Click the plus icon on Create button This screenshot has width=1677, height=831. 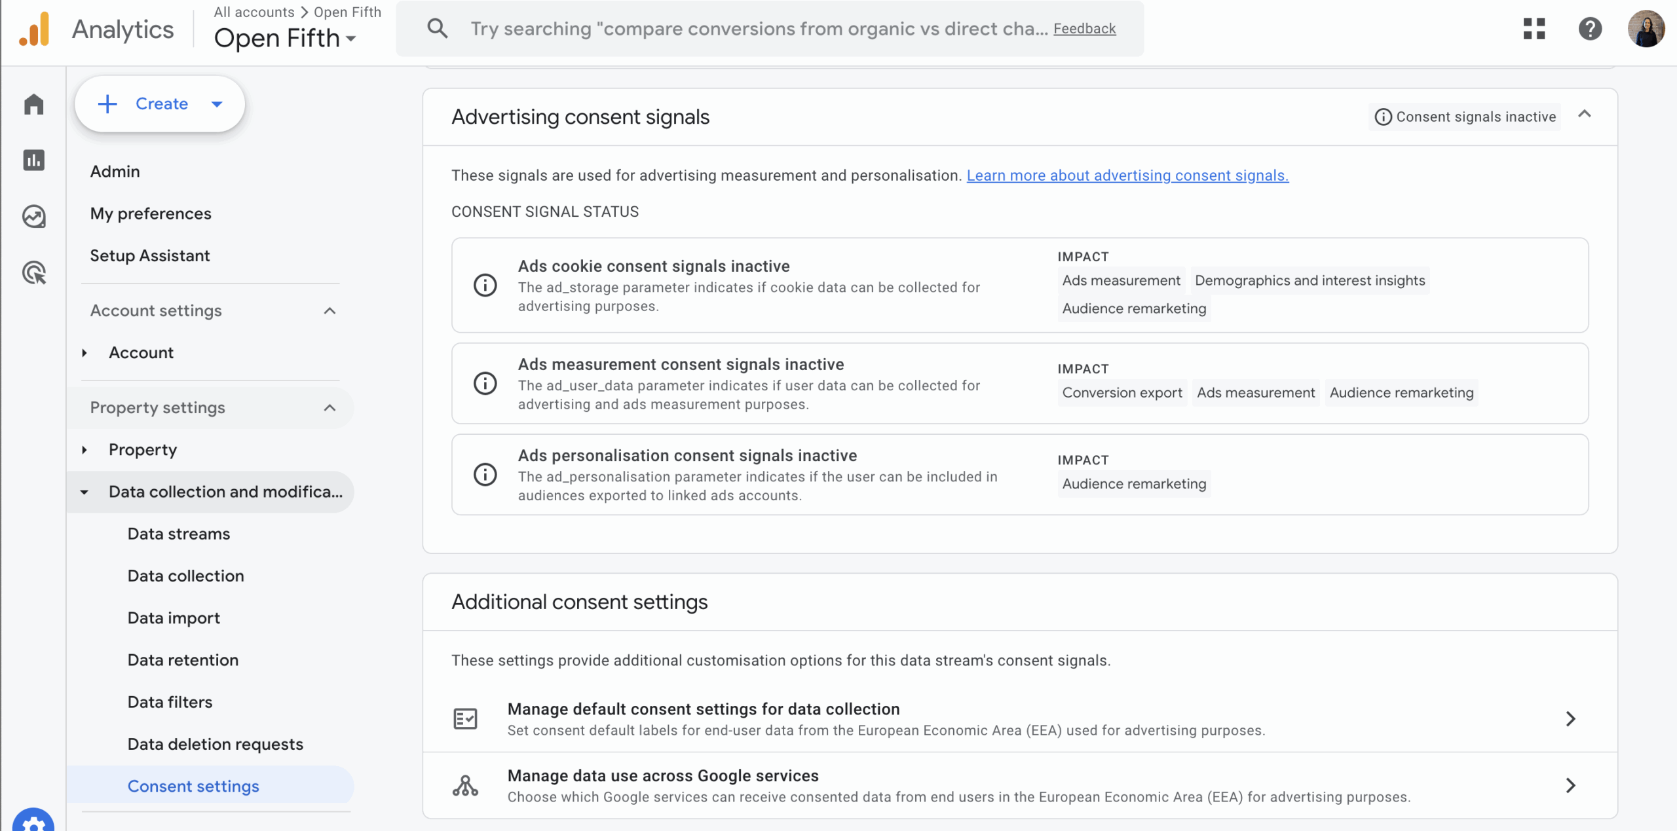coord(107,103)
